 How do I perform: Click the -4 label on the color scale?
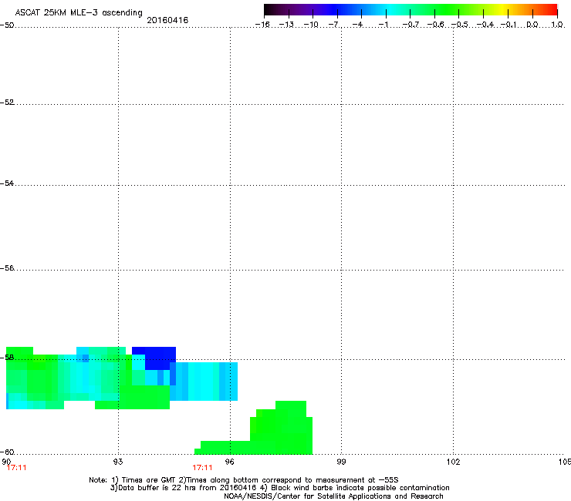coord(357,25)
